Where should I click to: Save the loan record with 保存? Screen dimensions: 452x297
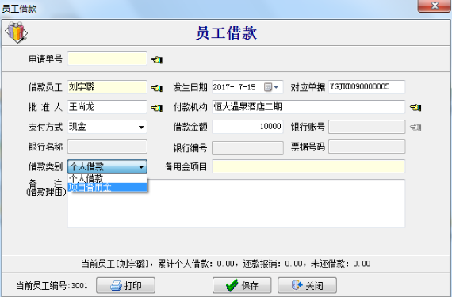pyautogui.click(x=242, y=285)
